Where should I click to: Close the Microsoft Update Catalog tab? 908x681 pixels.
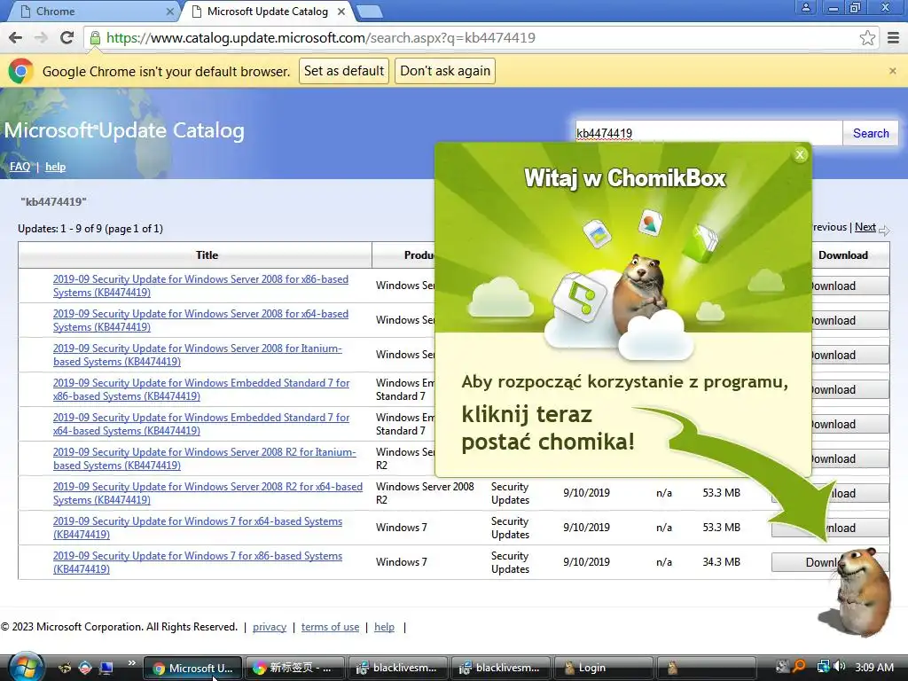341,12
